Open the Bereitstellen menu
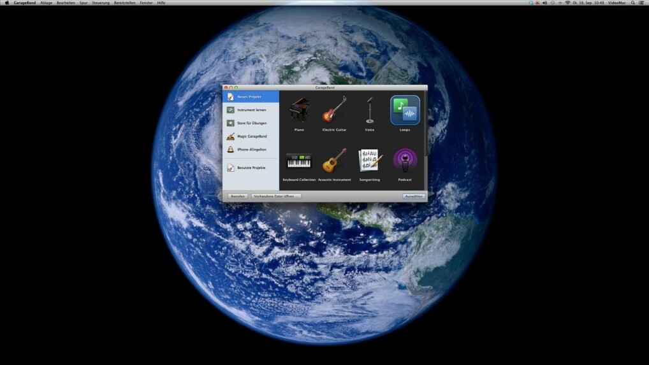649x365 pixels. (125, 3)
